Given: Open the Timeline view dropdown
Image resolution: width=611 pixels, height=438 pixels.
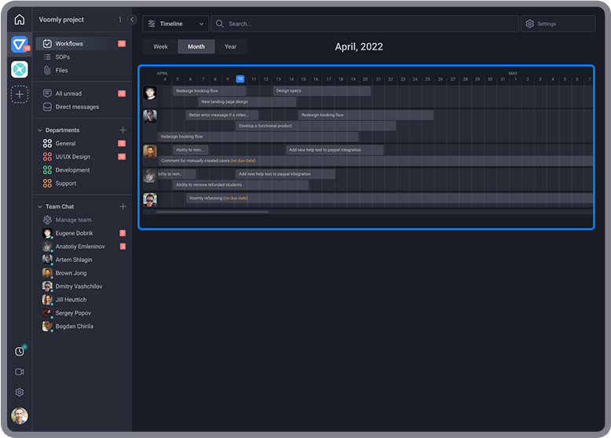Looking at the screenshot, I should pos(176,24).
